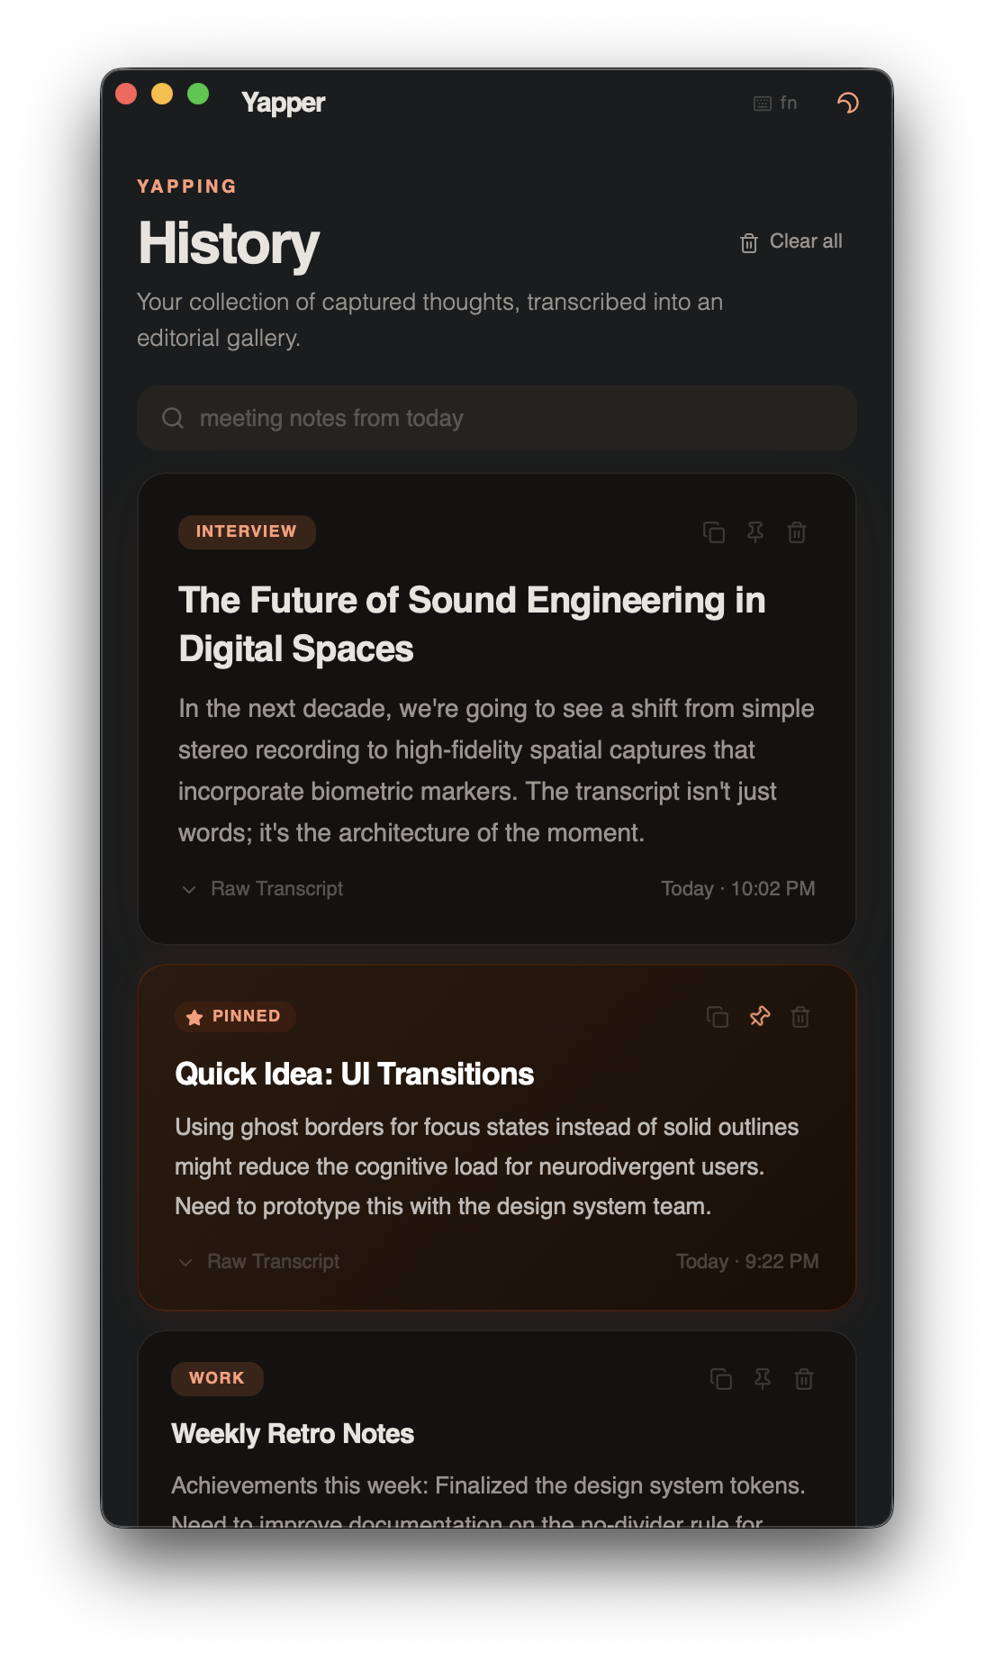994x1661 pixels.
Task: Click the PINNED label text
Action: (247, 1016)
